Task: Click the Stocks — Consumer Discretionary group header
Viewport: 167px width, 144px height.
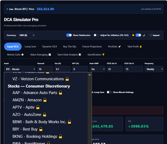Action: point(39,86)
